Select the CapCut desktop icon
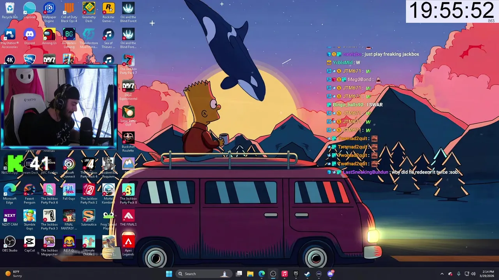Image resolution: width=499 pixels, height=280 pixels. click(x=30, y=245)
